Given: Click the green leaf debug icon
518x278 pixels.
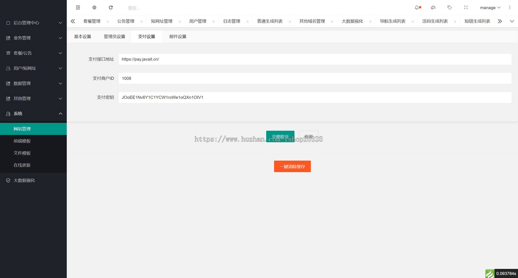Looking at the screenshot, I should pos(490,273).
